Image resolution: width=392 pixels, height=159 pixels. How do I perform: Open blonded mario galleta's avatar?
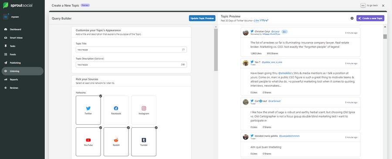246,137
